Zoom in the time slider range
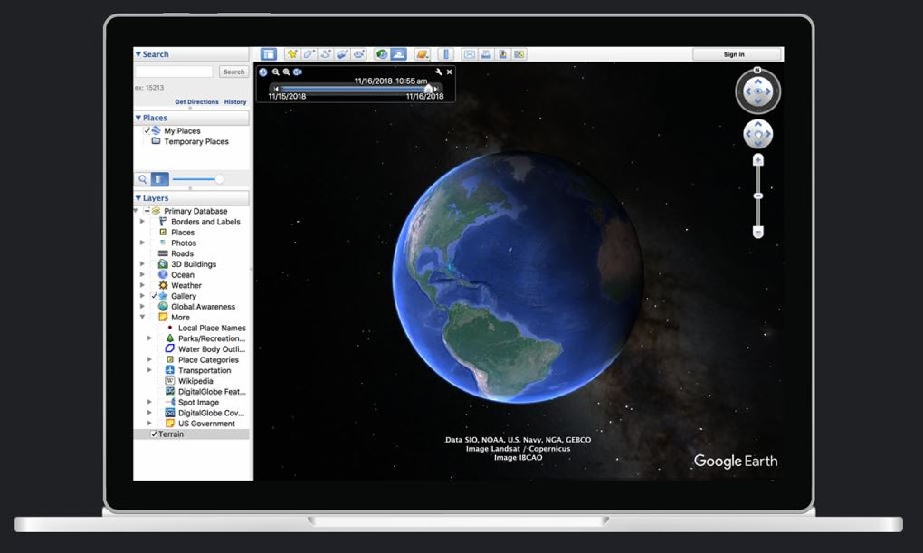Screen dimensions: 923x553 coord(286,72)
